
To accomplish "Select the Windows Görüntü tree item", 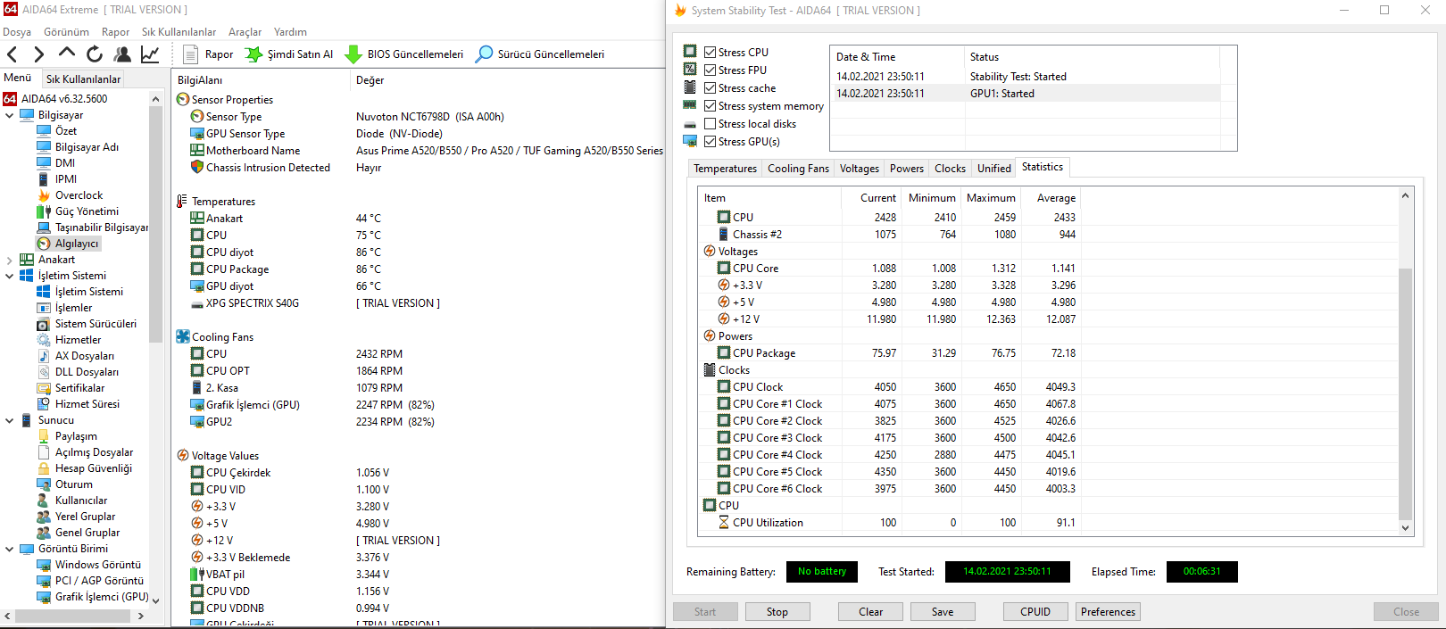I will point(98,565).
